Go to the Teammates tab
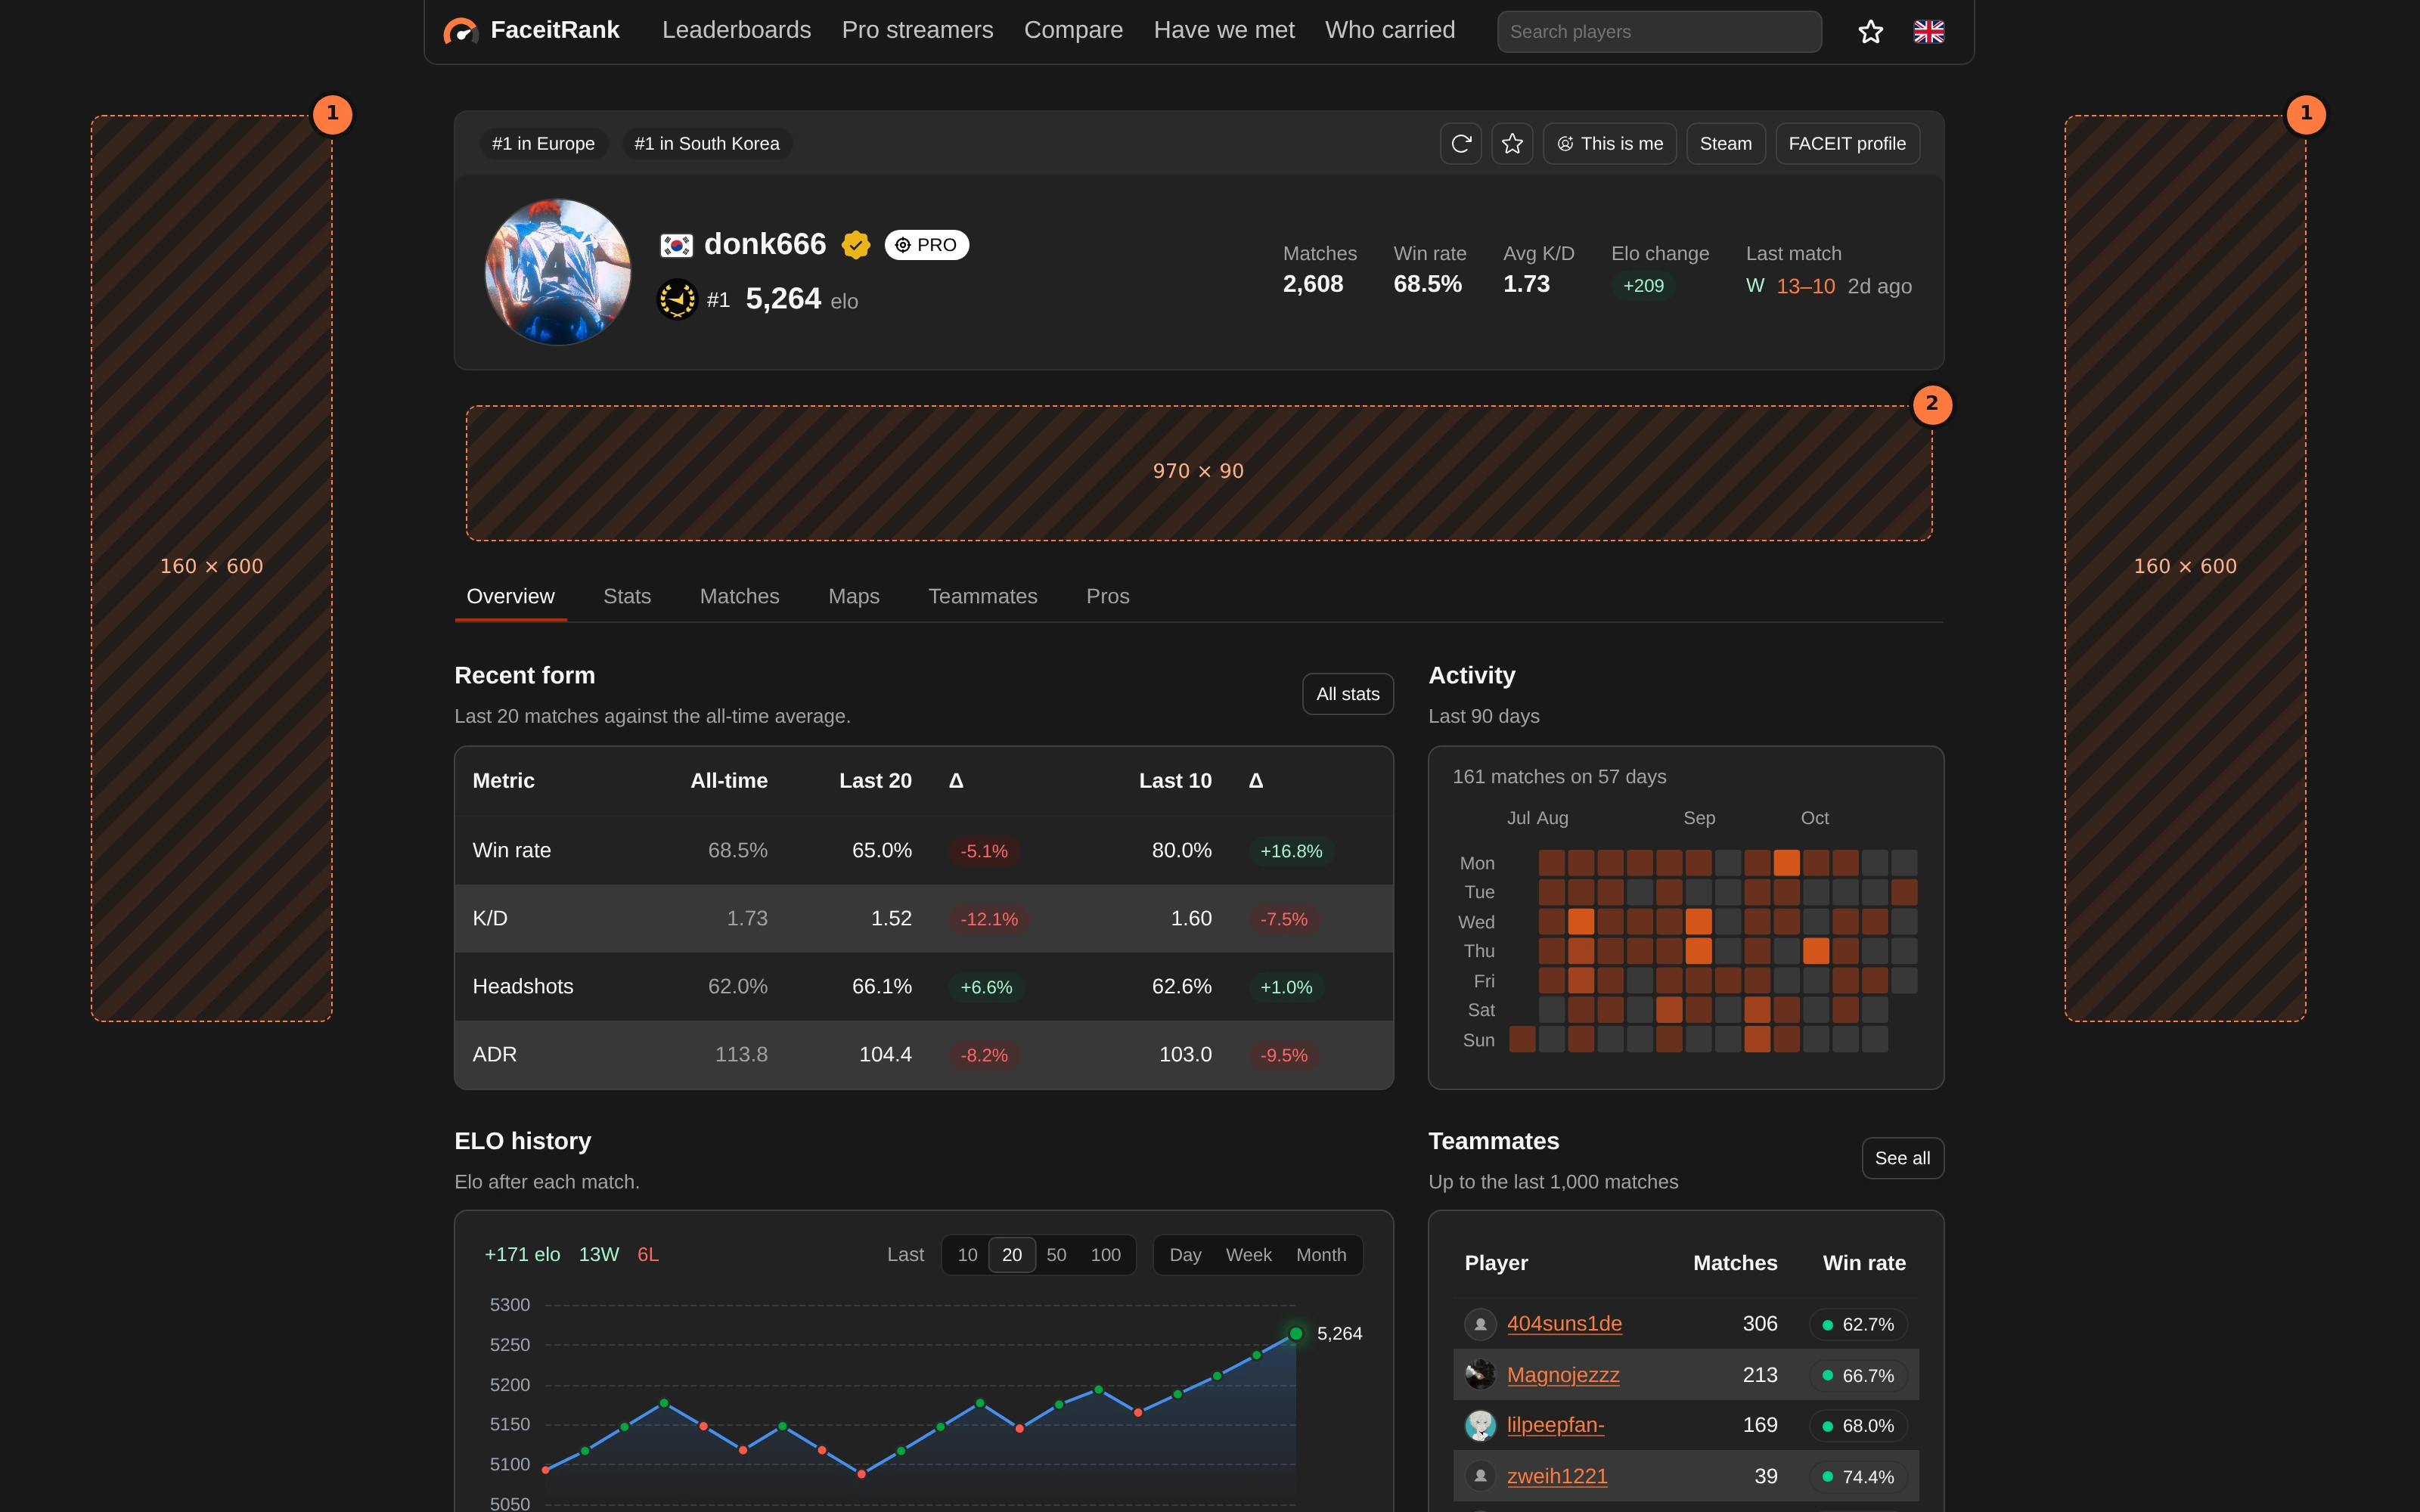 [982, 596]
